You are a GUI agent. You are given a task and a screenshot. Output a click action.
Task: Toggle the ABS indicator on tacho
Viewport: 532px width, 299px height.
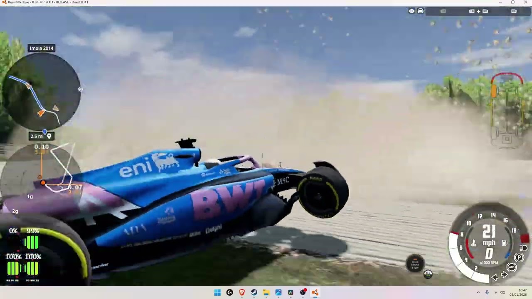pos(512,267)
